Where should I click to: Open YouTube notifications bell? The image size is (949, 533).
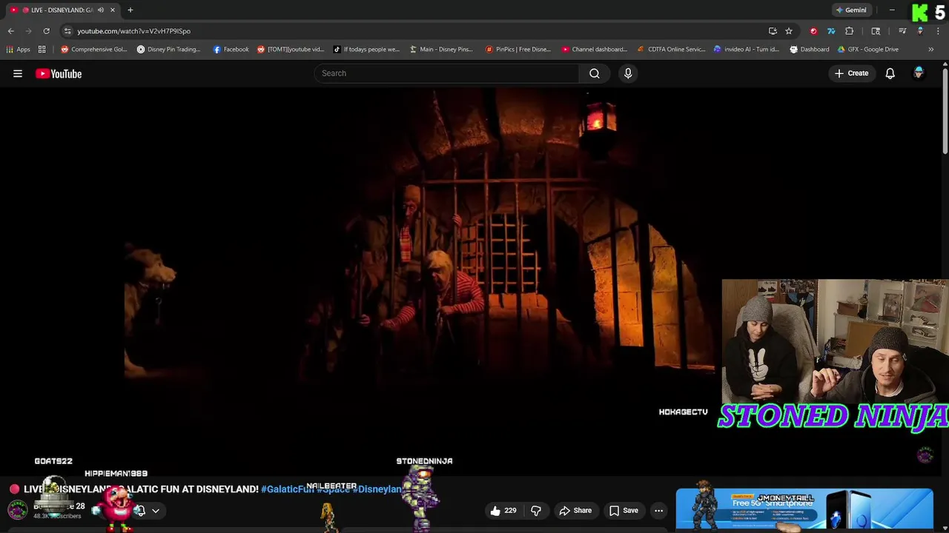tap(890, 73)
